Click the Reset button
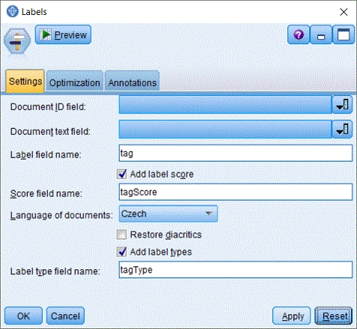This screenshot has width=357, height=329. [x=334, y=316]
